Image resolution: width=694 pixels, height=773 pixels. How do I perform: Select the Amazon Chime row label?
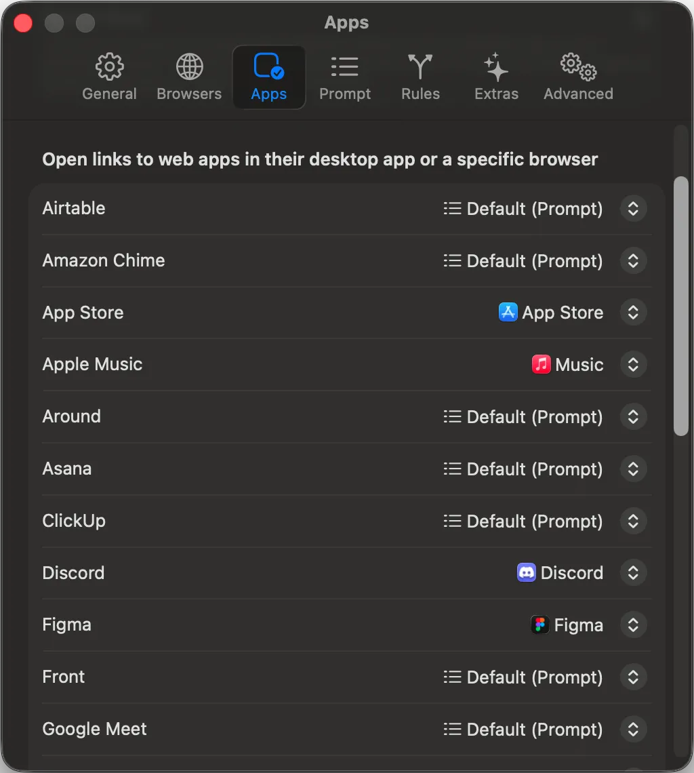click(x=104, y=260)
